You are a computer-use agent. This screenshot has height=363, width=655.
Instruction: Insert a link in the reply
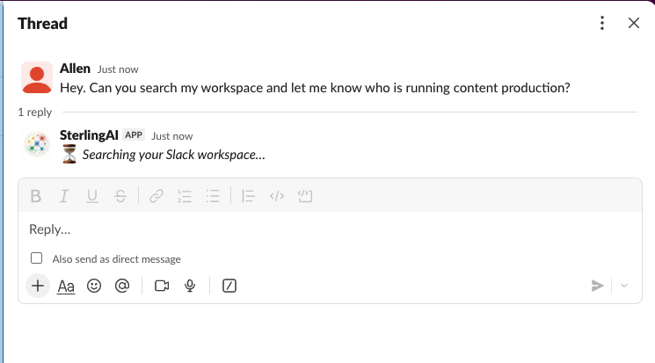point(156,196)
